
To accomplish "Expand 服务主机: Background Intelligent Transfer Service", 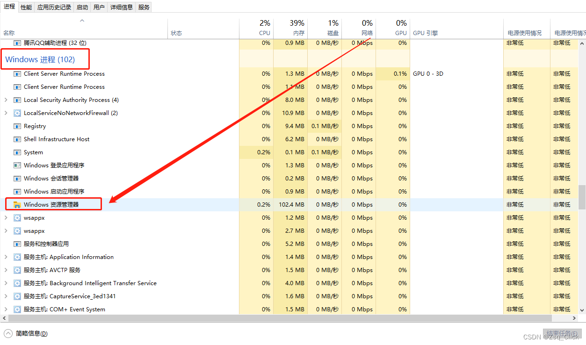I will coord(6,283).
